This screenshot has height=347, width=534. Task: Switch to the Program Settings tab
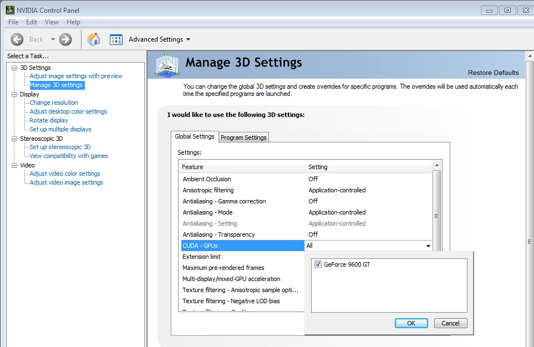[x=243, y=137]
